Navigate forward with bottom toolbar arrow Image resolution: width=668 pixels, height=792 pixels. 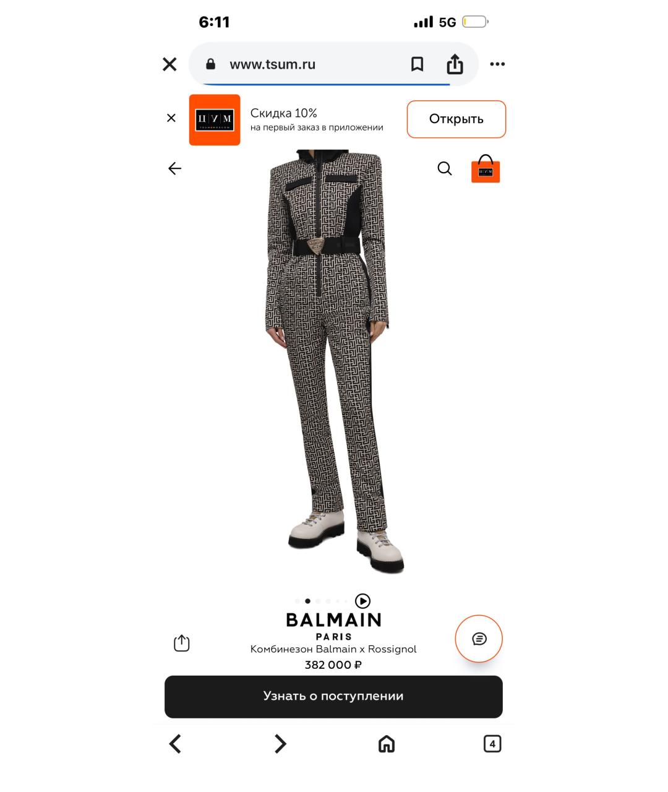click(x=280, y=744)
